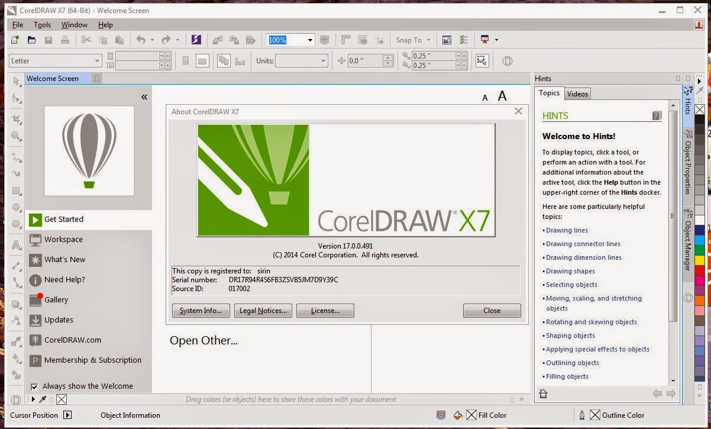Screen dimensions: 711x429
Task: Select the Shape tool
Action: [17, 99]
